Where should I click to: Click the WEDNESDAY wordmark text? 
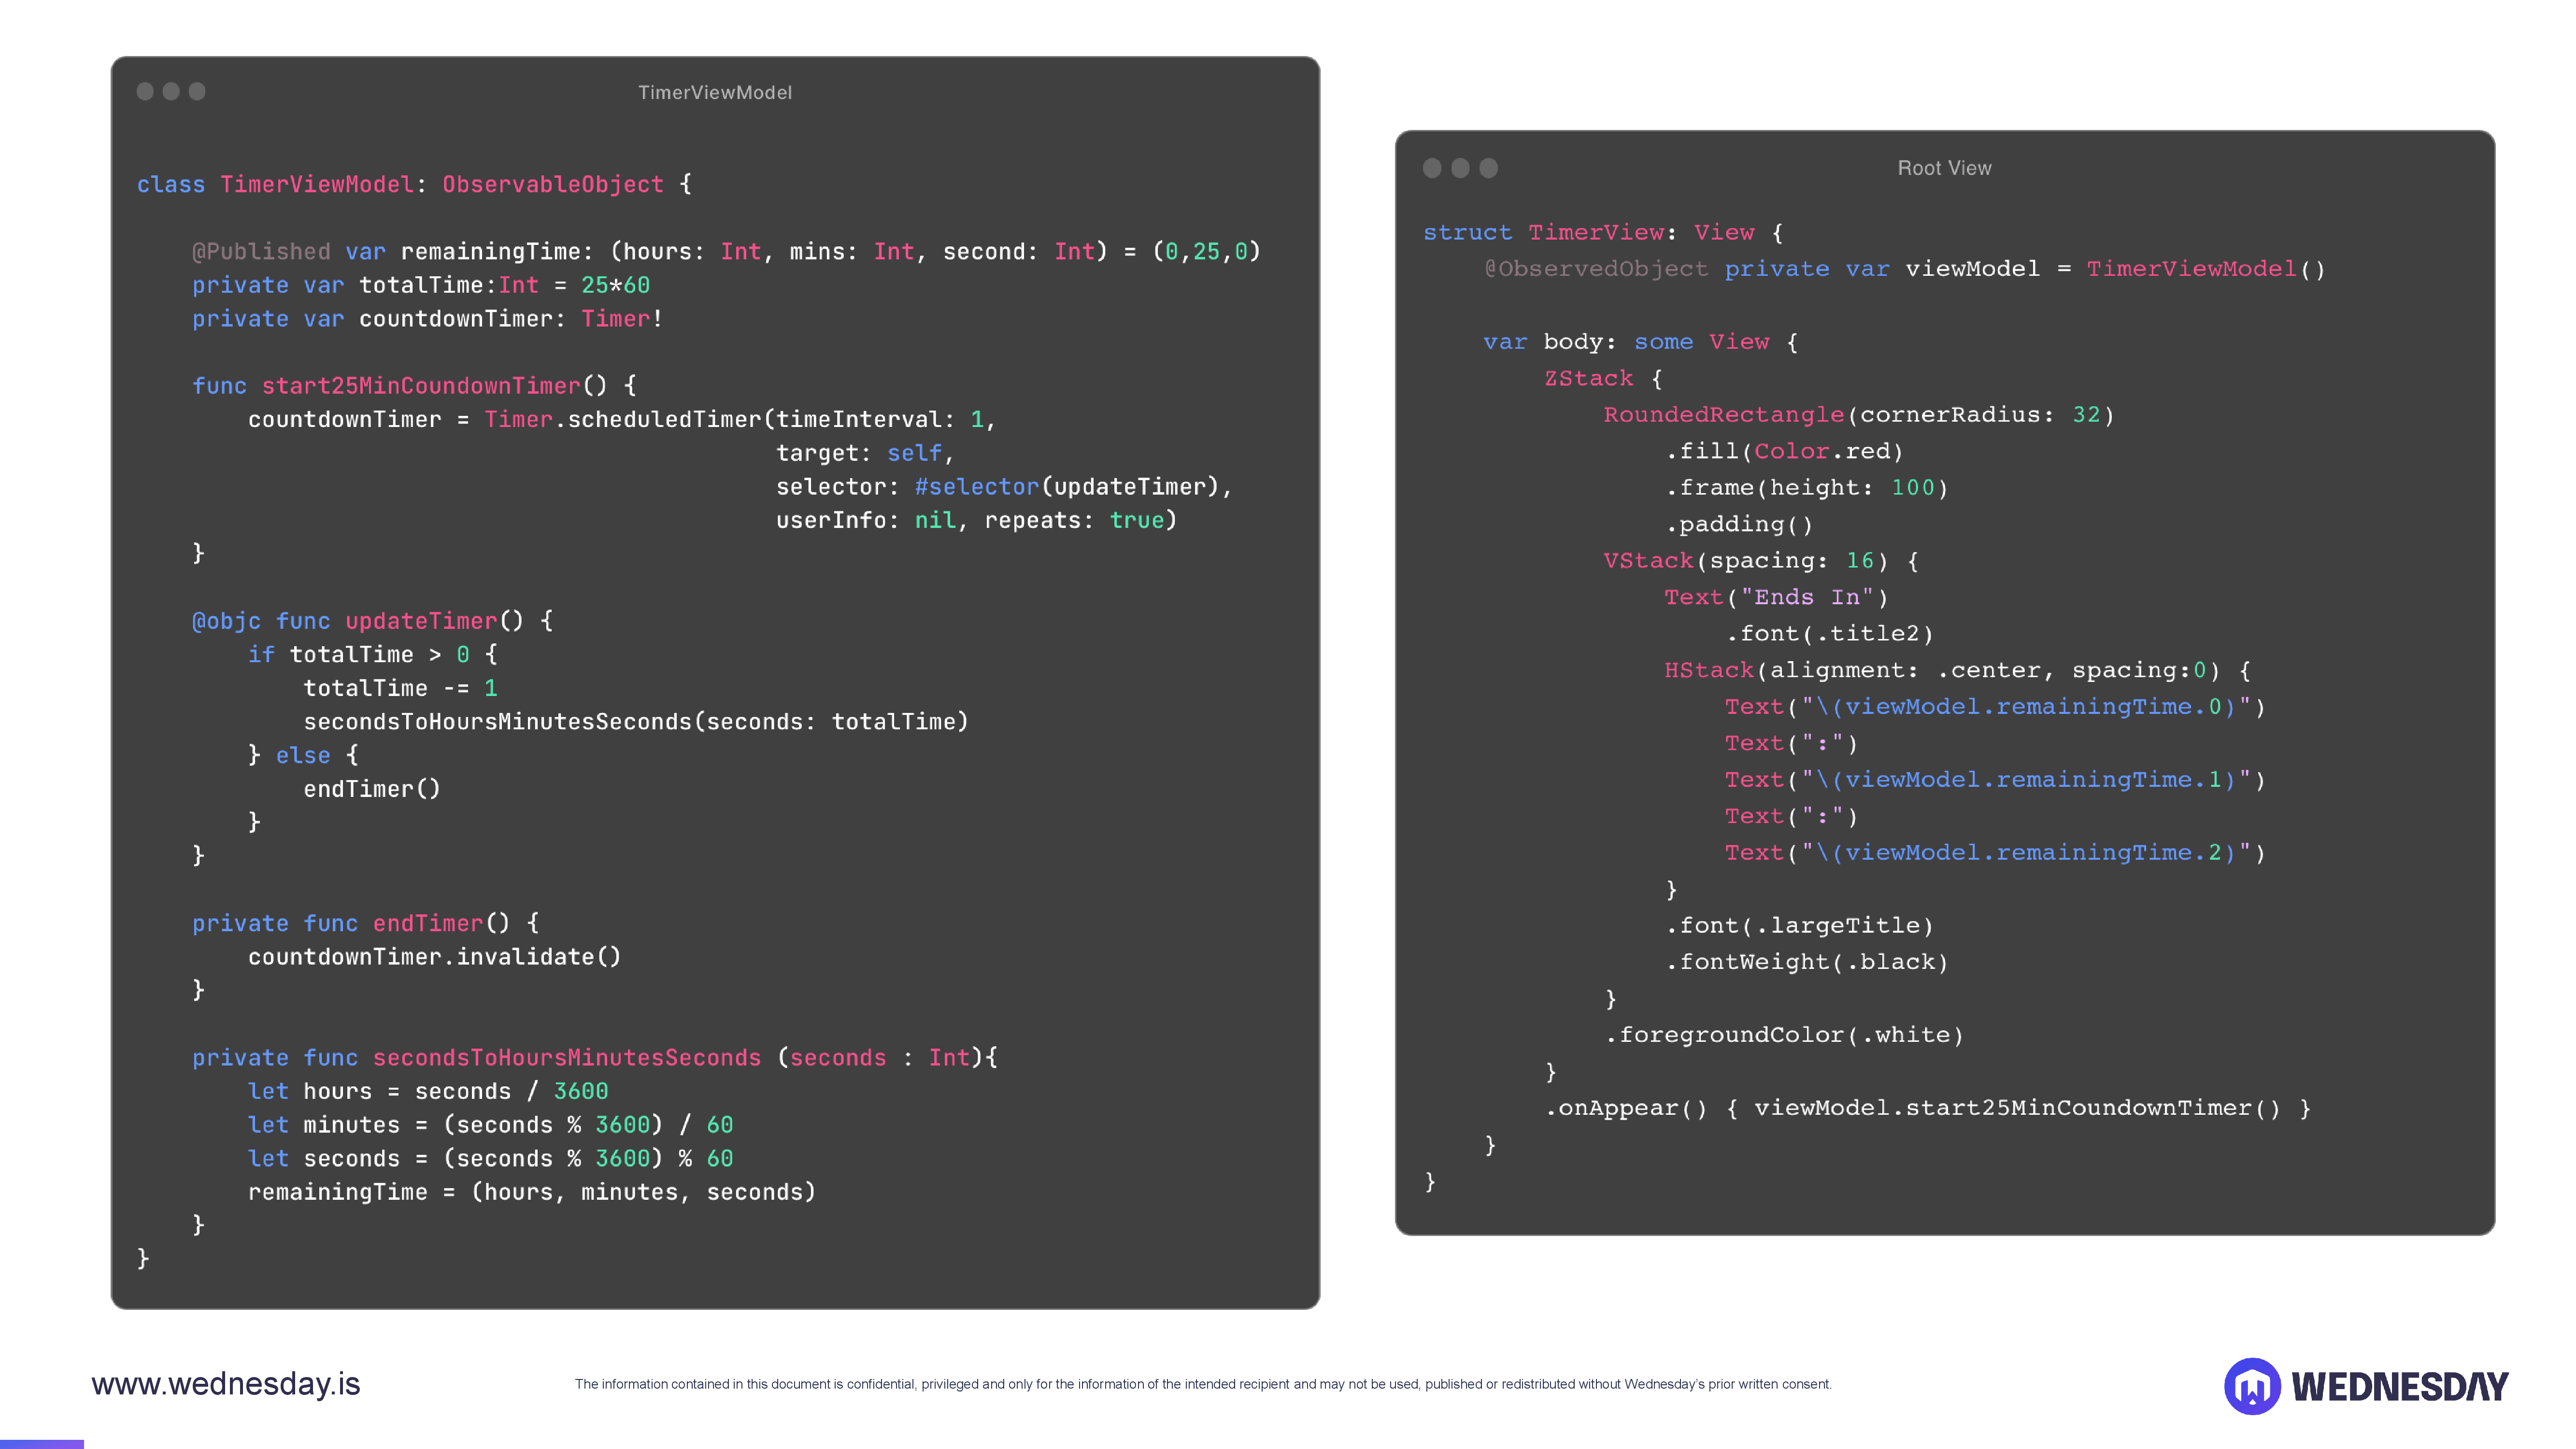[x=2400, y=1387]
